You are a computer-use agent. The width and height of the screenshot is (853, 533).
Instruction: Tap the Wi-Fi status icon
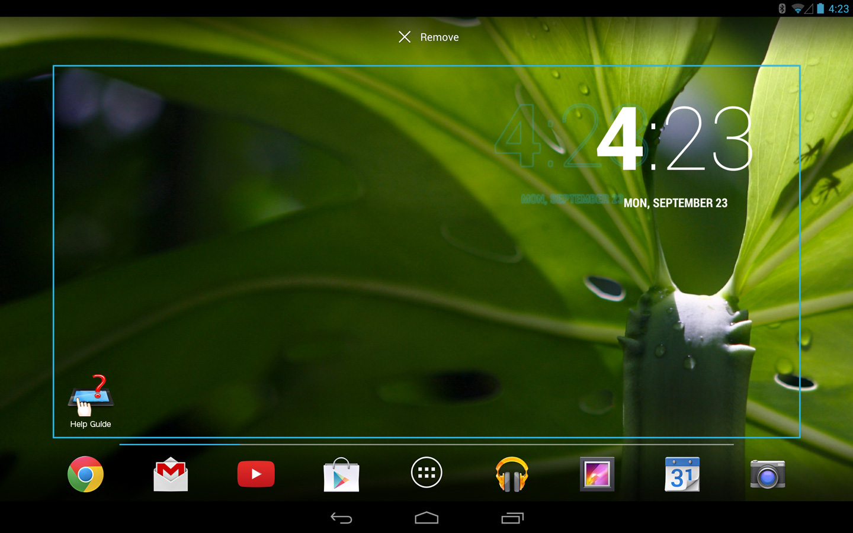(x=797, y=8)
